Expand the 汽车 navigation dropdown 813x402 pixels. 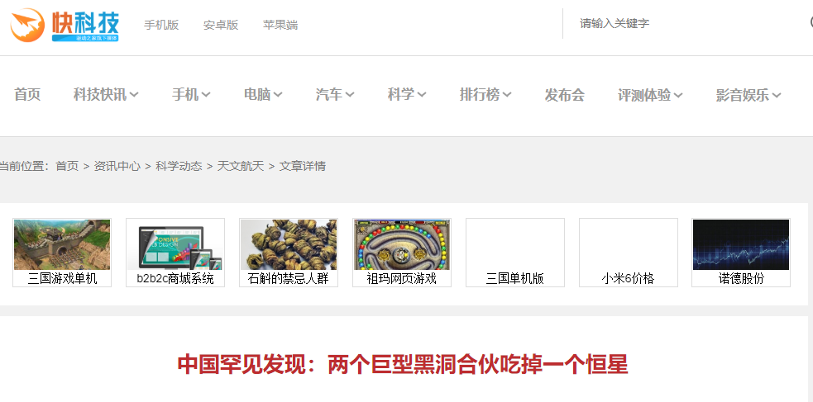[335, 95]
